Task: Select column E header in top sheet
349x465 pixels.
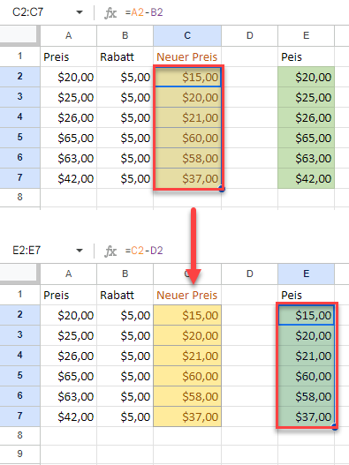Action: pos(306,36)
